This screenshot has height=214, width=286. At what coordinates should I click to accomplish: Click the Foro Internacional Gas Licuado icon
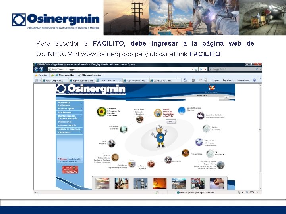click(x=220, y=165)
